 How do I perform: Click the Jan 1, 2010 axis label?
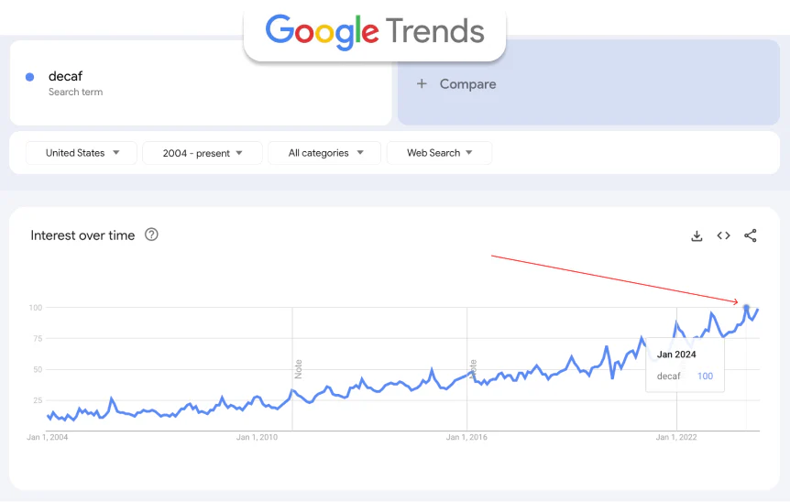[x=256, y=437]
